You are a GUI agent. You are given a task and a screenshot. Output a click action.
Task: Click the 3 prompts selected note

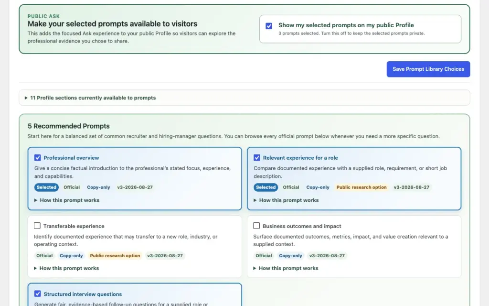[351, 33]
